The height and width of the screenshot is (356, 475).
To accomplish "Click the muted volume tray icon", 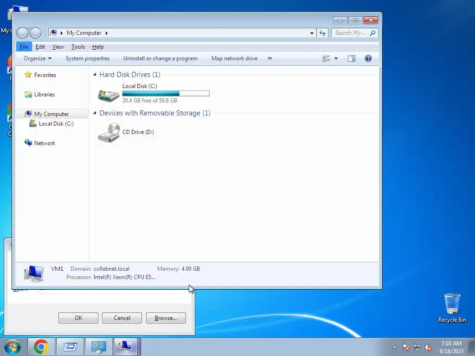I will click(428, 347).
